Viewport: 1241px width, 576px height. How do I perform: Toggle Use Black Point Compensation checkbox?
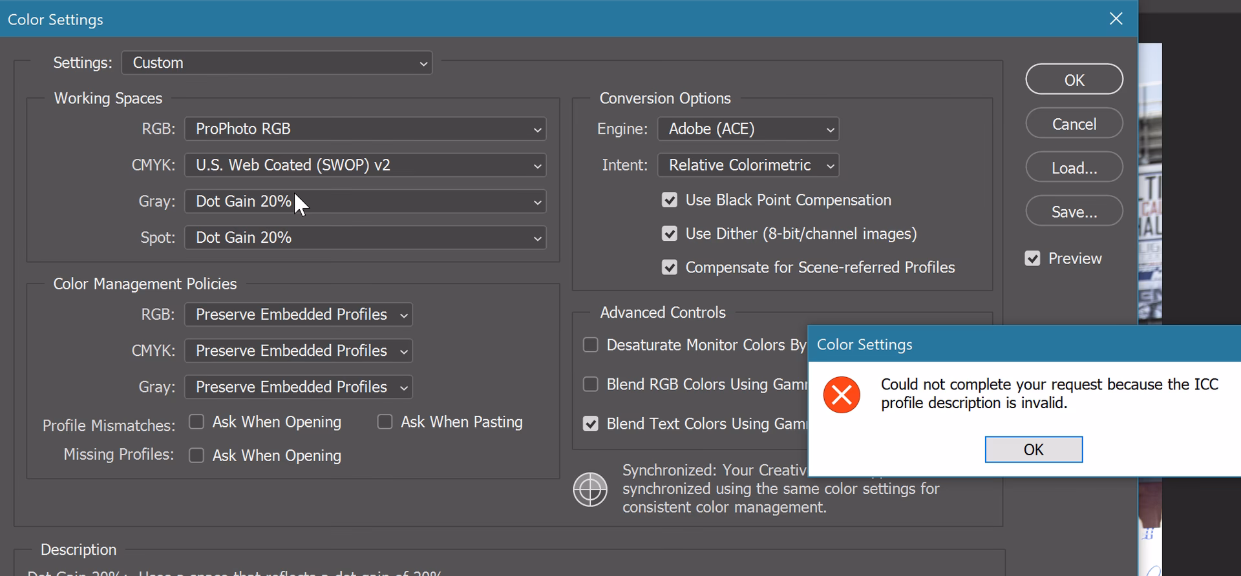[x=670, y=200]
